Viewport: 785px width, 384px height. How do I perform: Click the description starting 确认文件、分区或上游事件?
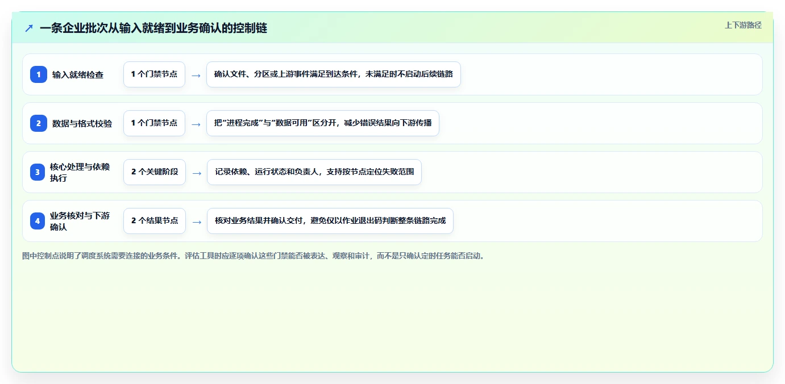[x=334, y=74]
